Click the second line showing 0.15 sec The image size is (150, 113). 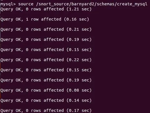click(46, 70)
